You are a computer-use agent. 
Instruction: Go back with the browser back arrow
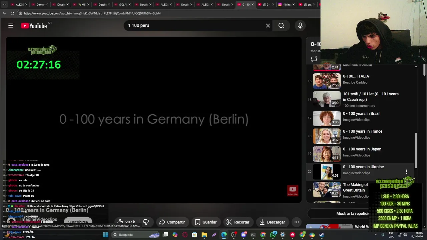[4, 13]
